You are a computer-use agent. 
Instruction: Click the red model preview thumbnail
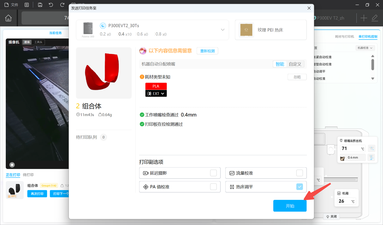104,73
